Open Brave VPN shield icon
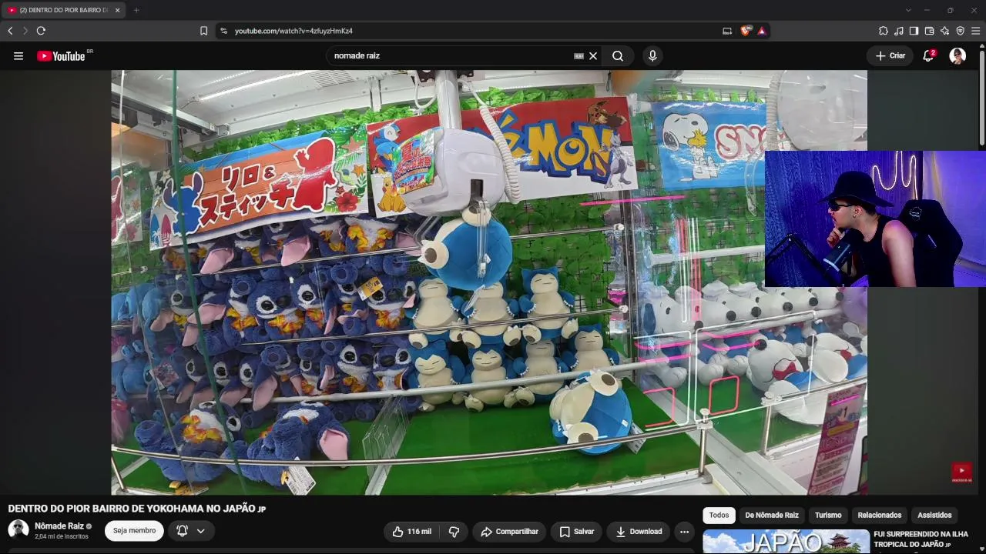The height and width of the screenshot is (554, 986). point(960,31)
